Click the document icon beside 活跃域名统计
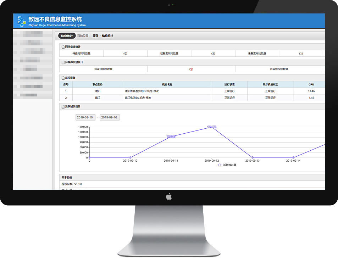 (63, 106)
